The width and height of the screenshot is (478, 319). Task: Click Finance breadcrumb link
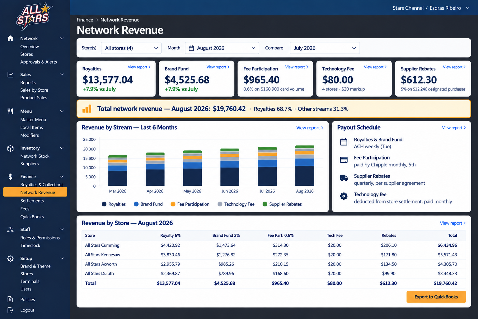(85, 20)
